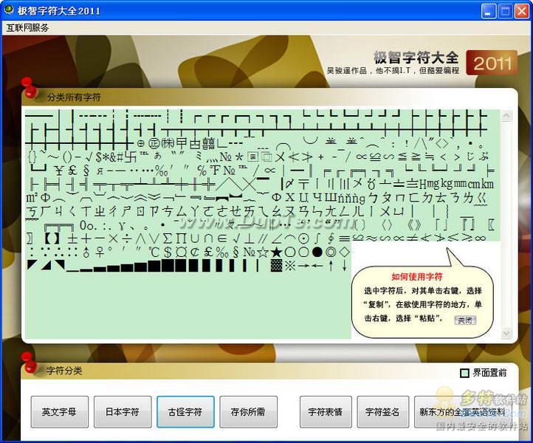The image size is (533, 443).
Task: Open the 字符签名 button
Action: click(382, 412)
